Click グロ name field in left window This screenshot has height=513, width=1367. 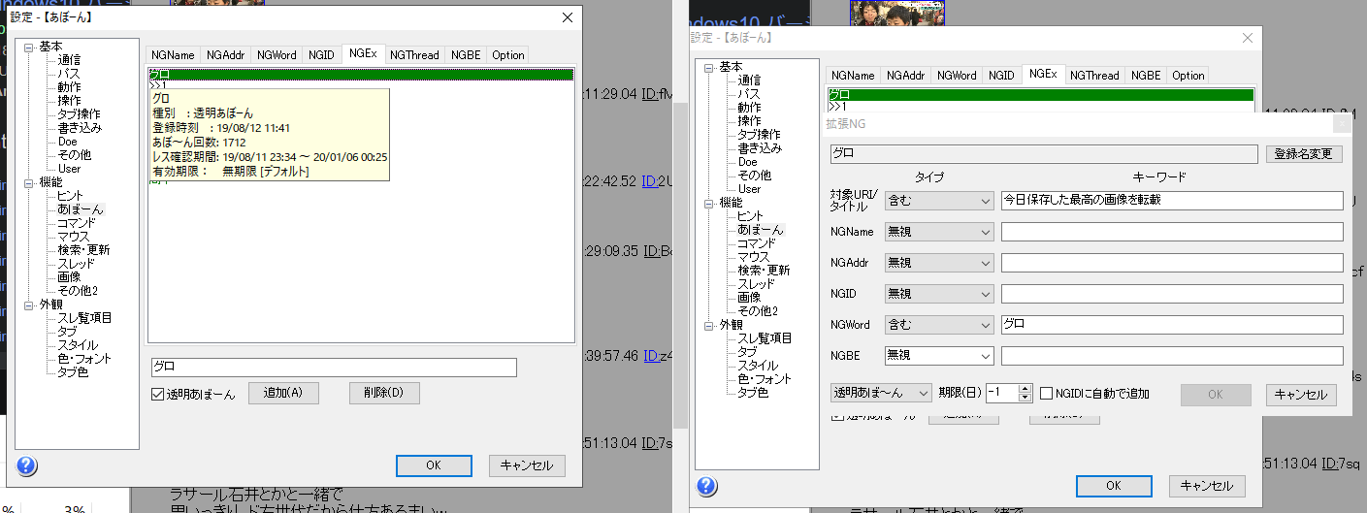[334, 368]
